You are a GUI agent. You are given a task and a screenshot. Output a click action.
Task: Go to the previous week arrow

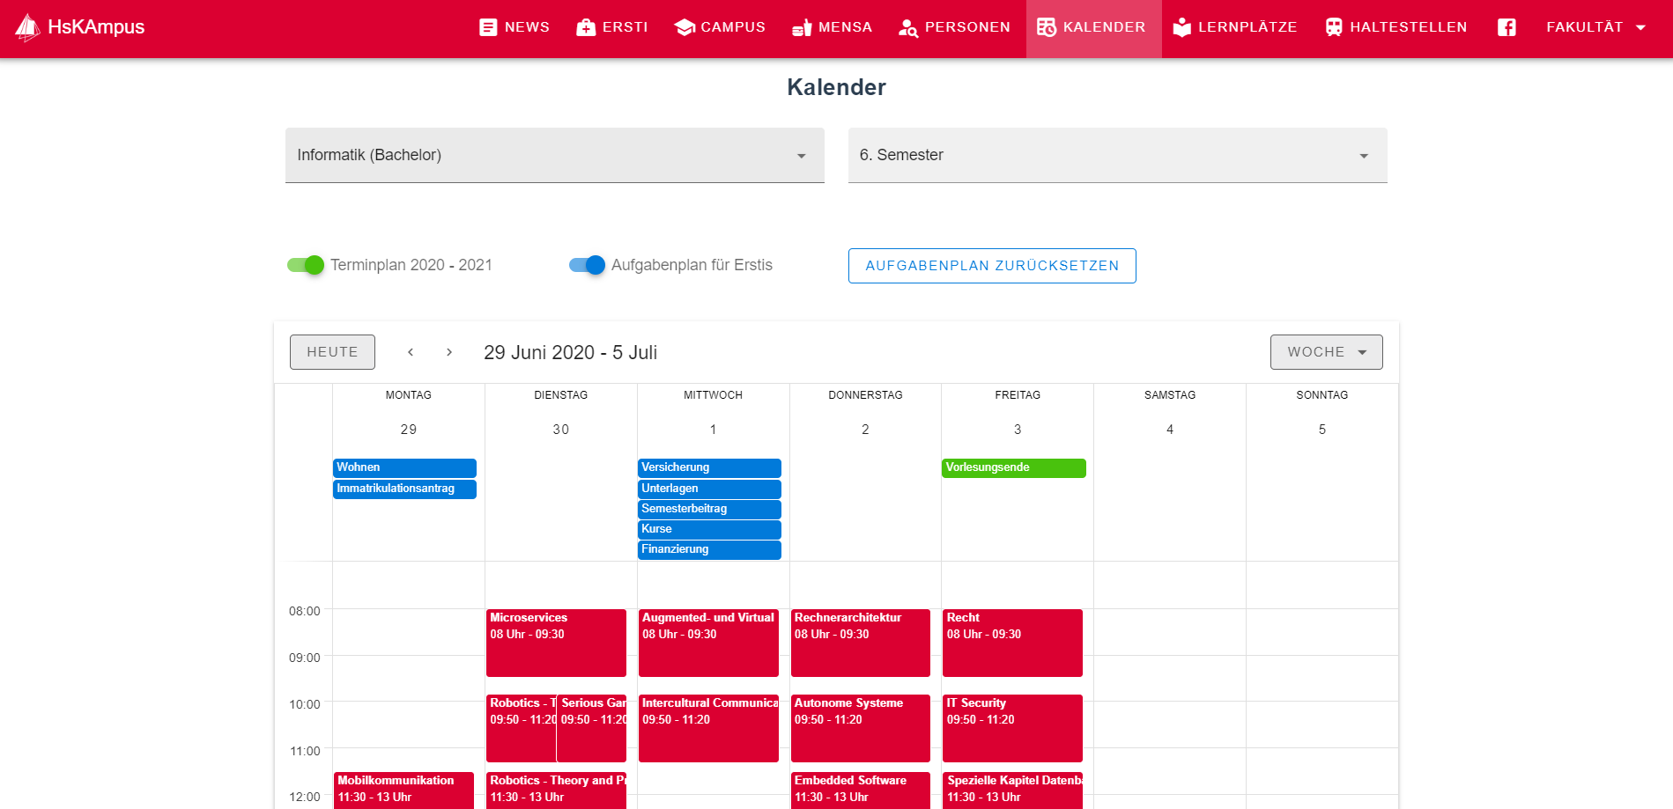tap(411, 352)
